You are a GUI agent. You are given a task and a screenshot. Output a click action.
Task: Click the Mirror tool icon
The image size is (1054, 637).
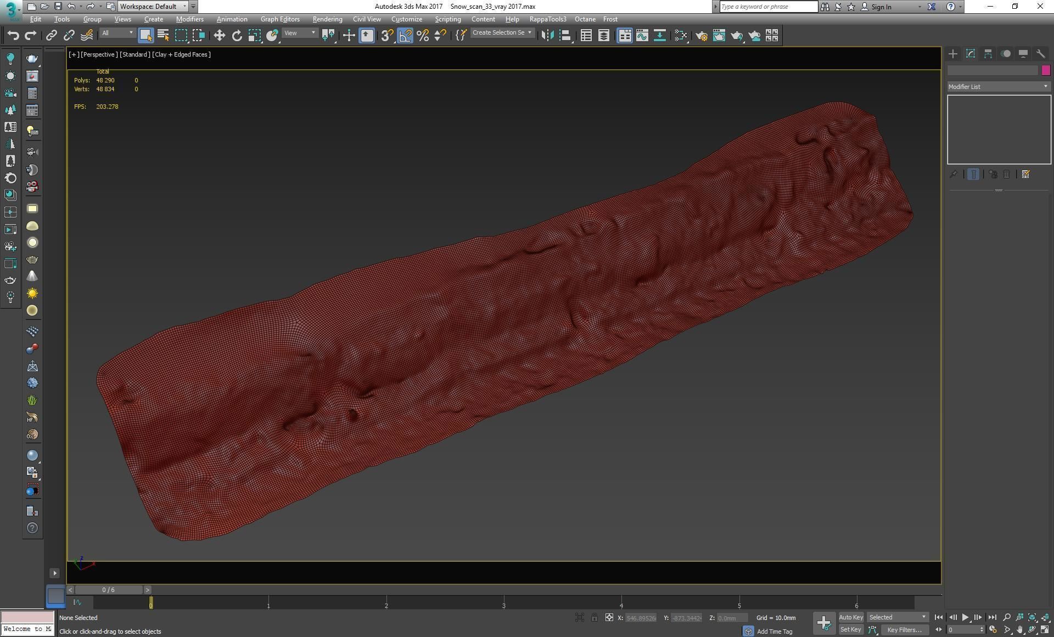tap(547, 36)
